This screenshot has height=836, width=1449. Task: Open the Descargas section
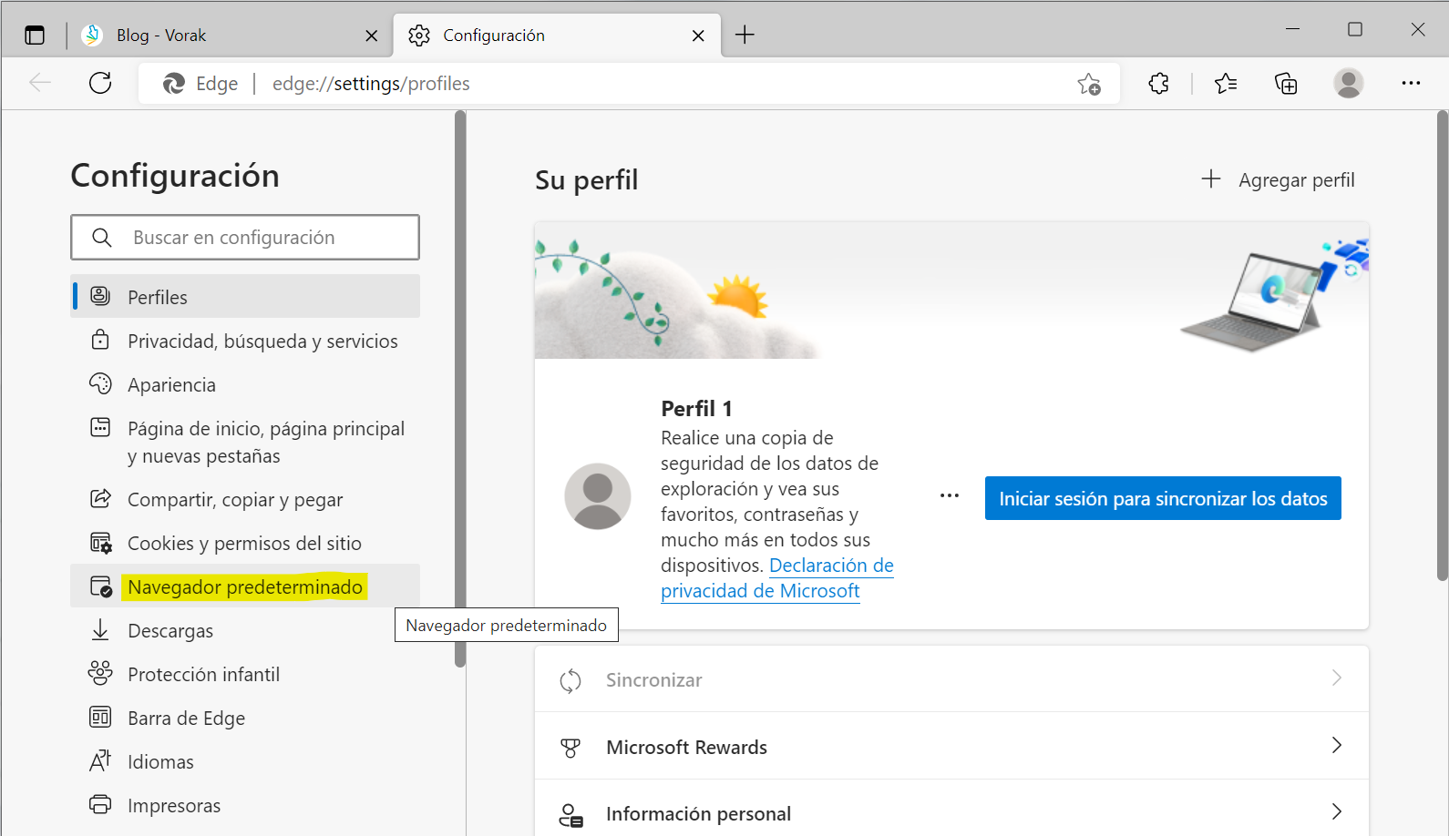(x=245, y=630)
